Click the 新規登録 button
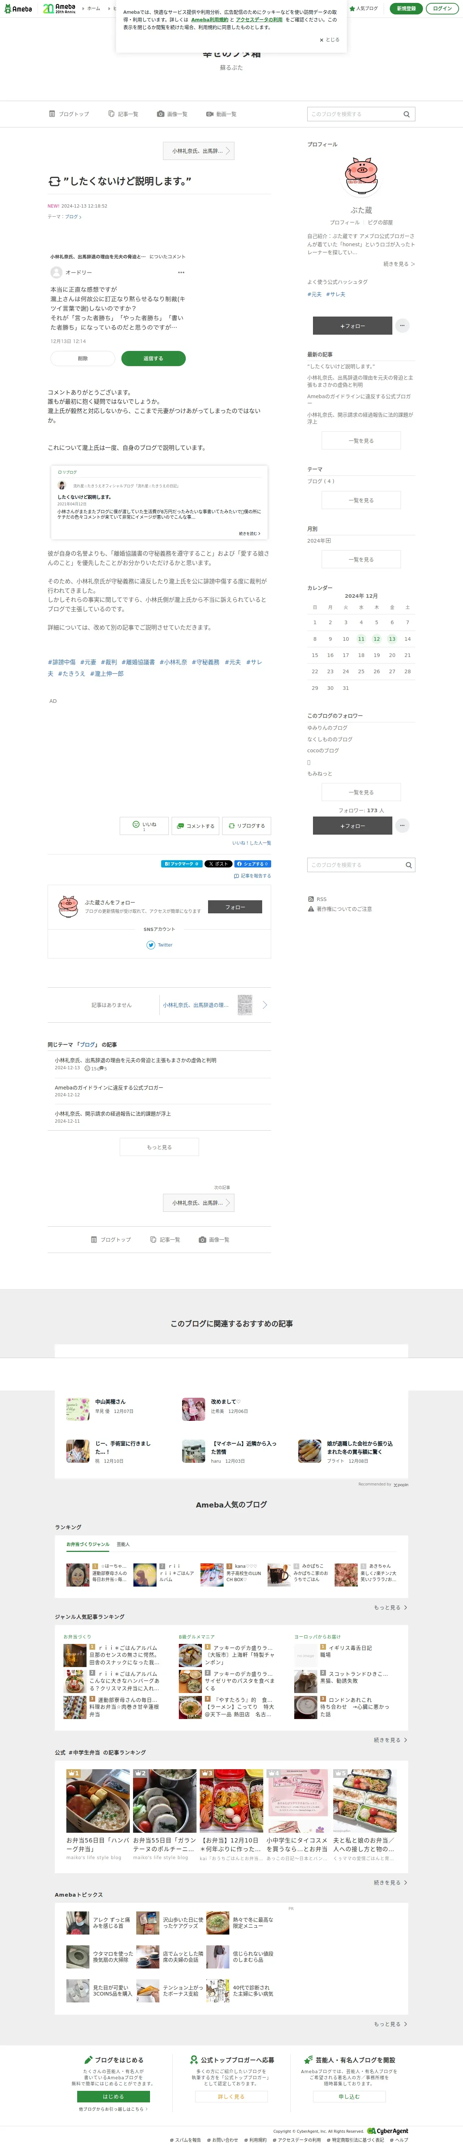 (x=406, y=8)
